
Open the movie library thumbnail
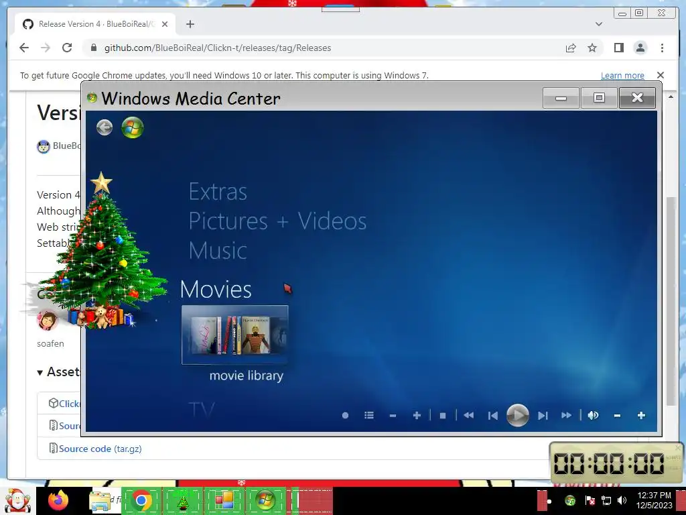click(x=235, y=335)
